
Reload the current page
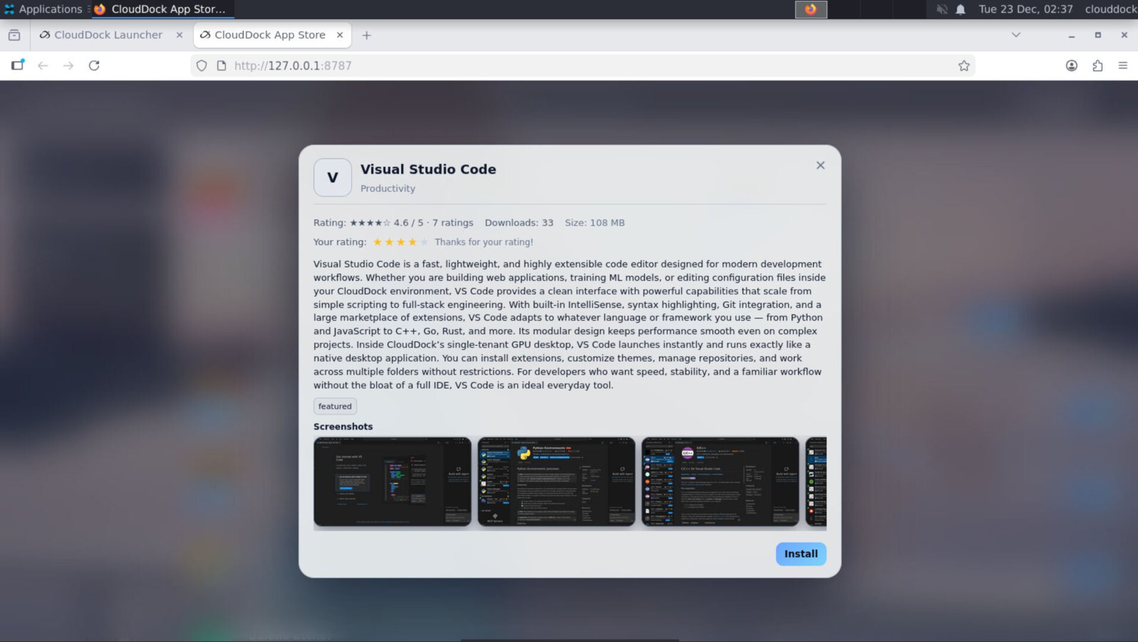pyautogui.click(x=94, y=65)
